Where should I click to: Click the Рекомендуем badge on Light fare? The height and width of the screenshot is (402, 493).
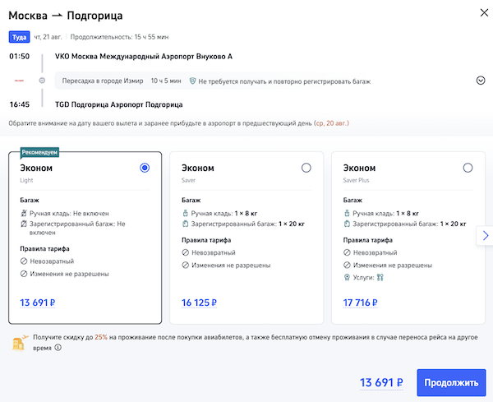[x=39, y=152]
